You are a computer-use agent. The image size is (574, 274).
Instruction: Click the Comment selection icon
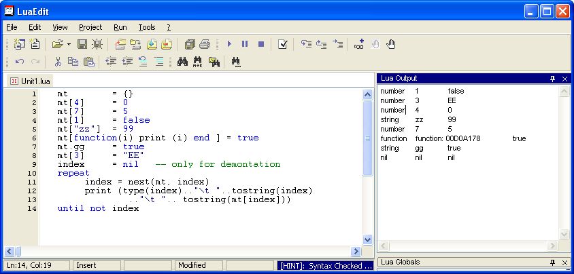tap(143, 62)
